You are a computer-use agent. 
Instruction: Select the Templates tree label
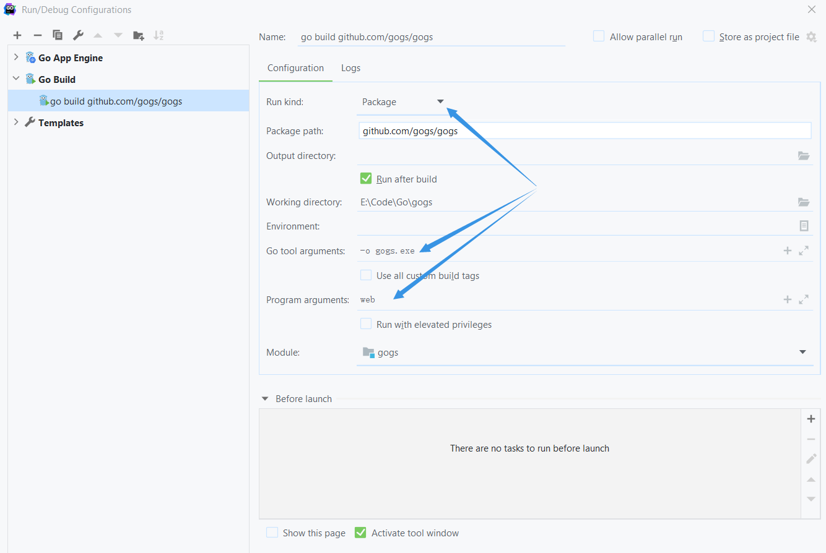point(61,122)
